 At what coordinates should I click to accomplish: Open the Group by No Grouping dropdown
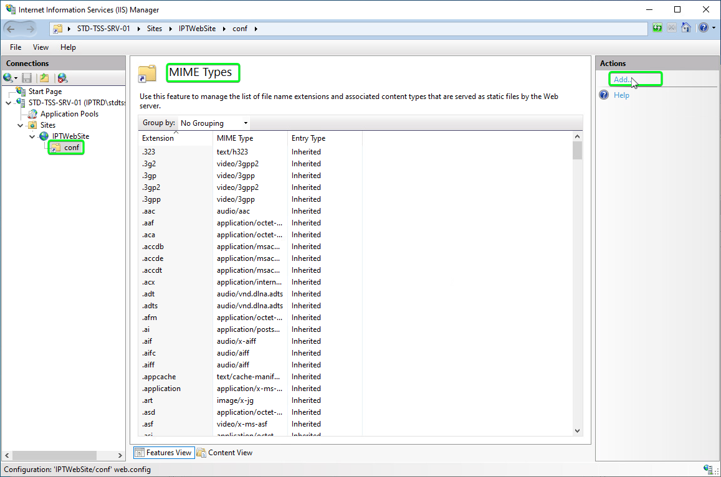214,123
